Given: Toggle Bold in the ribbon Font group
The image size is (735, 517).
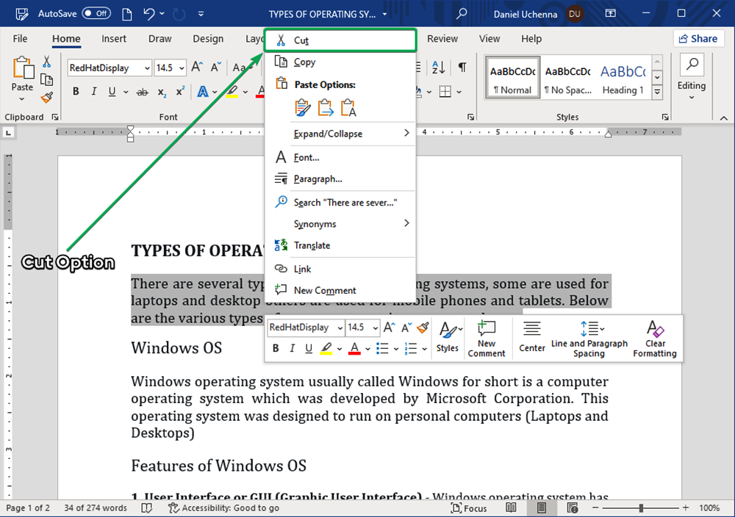Looking at the screenshot, I should coord(75,92).
